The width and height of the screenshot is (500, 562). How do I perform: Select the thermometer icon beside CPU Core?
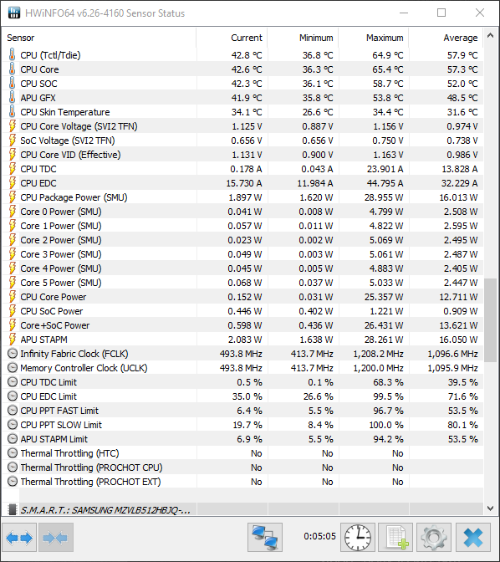pyautogui.click(x=13, y=69)
